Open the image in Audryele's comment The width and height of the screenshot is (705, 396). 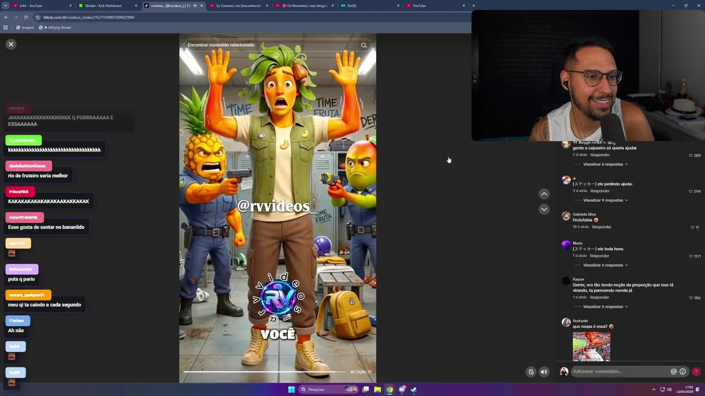tap(591, 346)
